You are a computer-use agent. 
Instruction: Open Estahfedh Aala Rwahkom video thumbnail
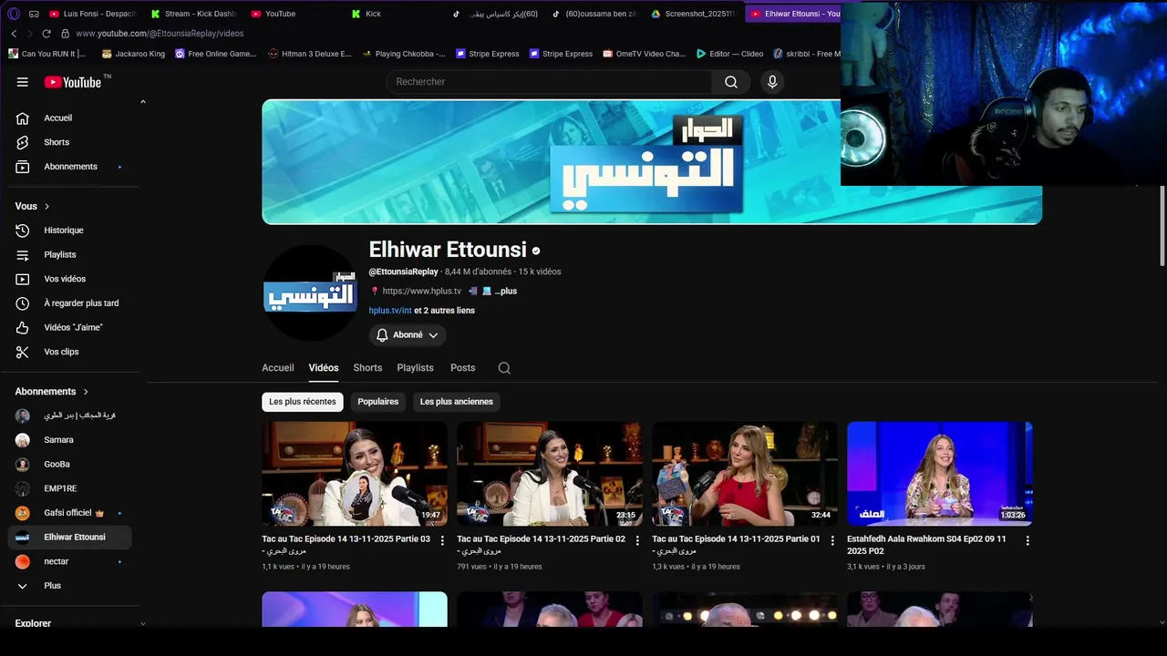[940, 474]
